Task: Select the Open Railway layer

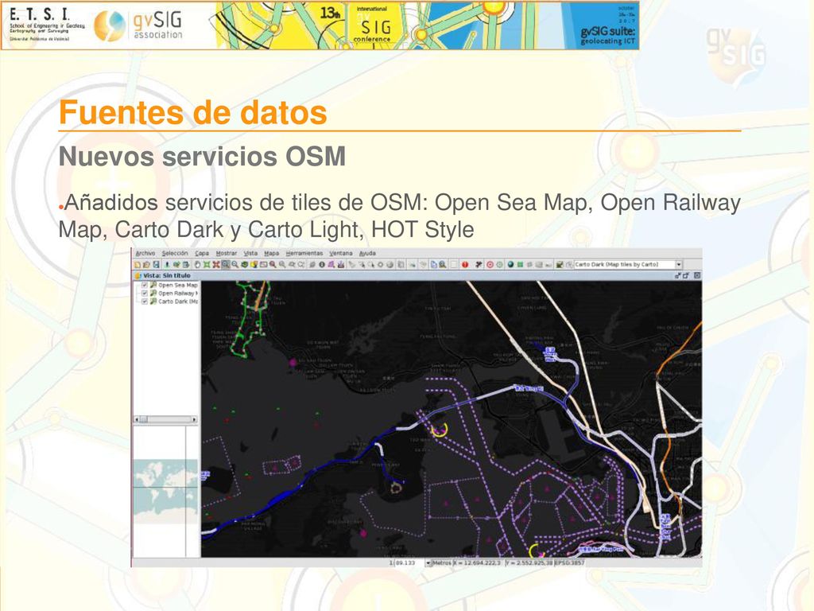Action: coord(177,293)
